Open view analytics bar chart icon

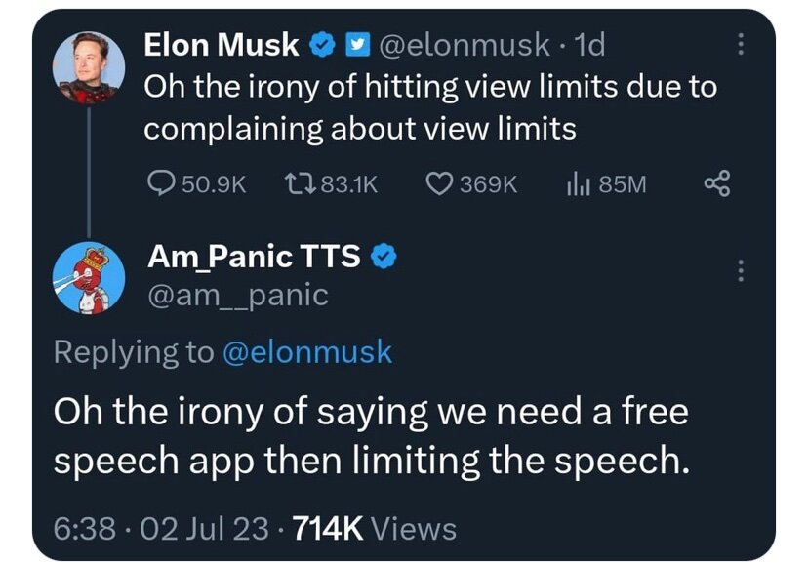pyautogui.click(x=577, y=182)
